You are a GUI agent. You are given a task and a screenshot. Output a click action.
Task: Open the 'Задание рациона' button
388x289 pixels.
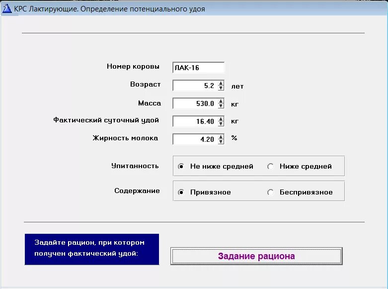pos(256,256)
